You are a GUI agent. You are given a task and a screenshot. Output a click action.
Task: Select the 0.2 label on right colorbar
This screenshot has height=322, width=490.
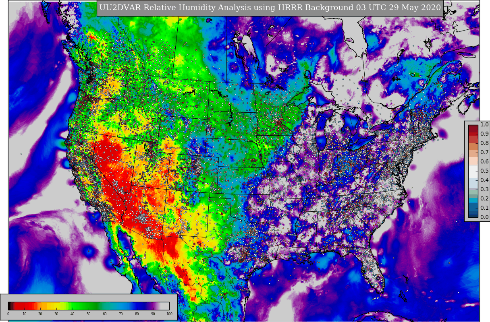pyautogui.click(x=484, y=199)
